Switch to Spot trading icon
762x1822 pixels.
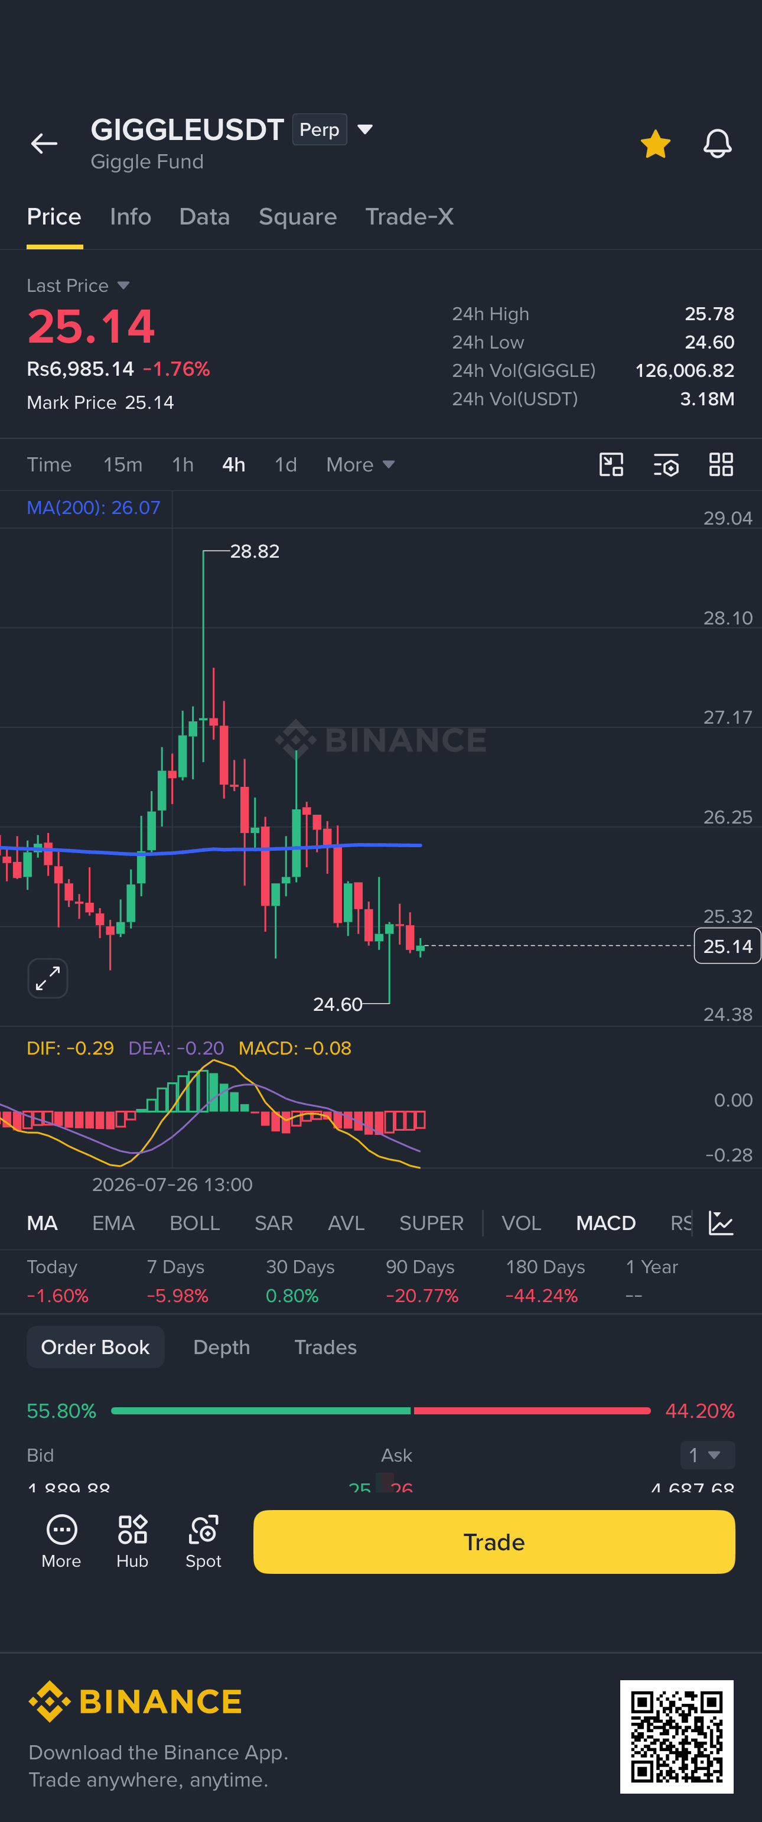204,1541
